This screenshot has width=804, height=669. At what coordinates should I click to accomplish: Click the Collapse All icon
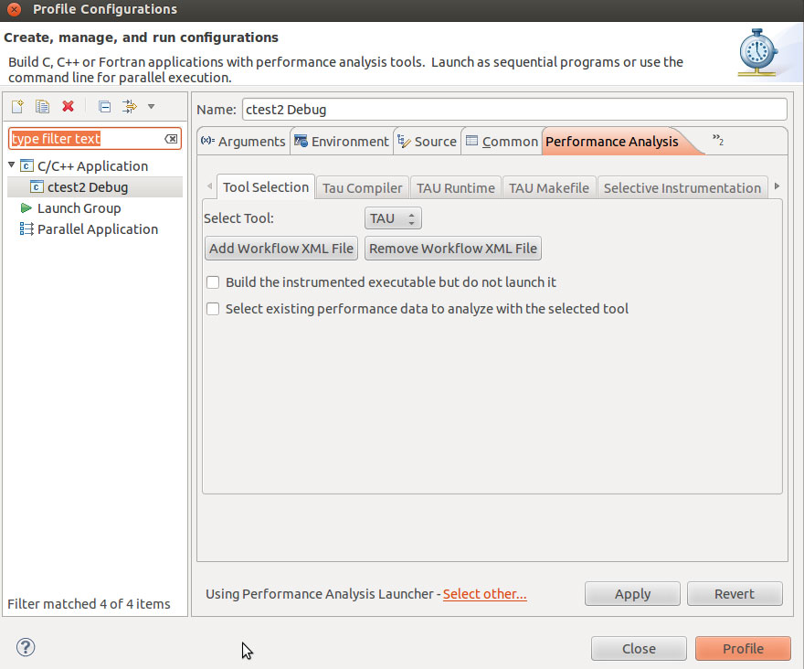tap(104, 107)
